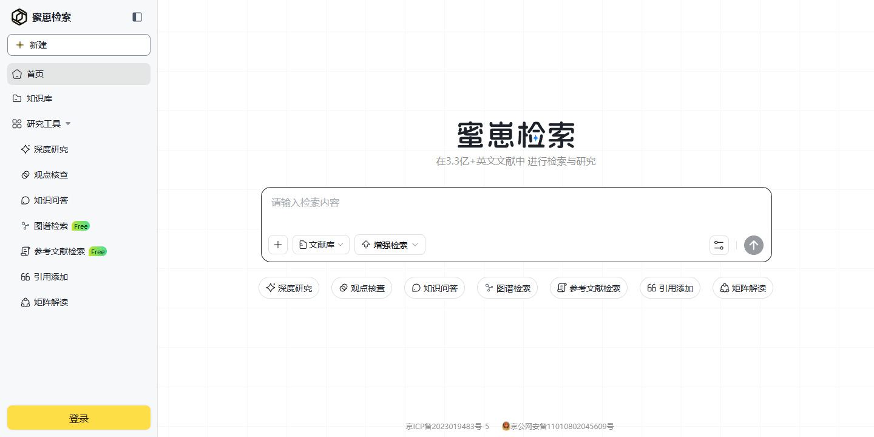Open the 增强检索 dropdown
The image size is (874, 437).
[x=390, y=245]
